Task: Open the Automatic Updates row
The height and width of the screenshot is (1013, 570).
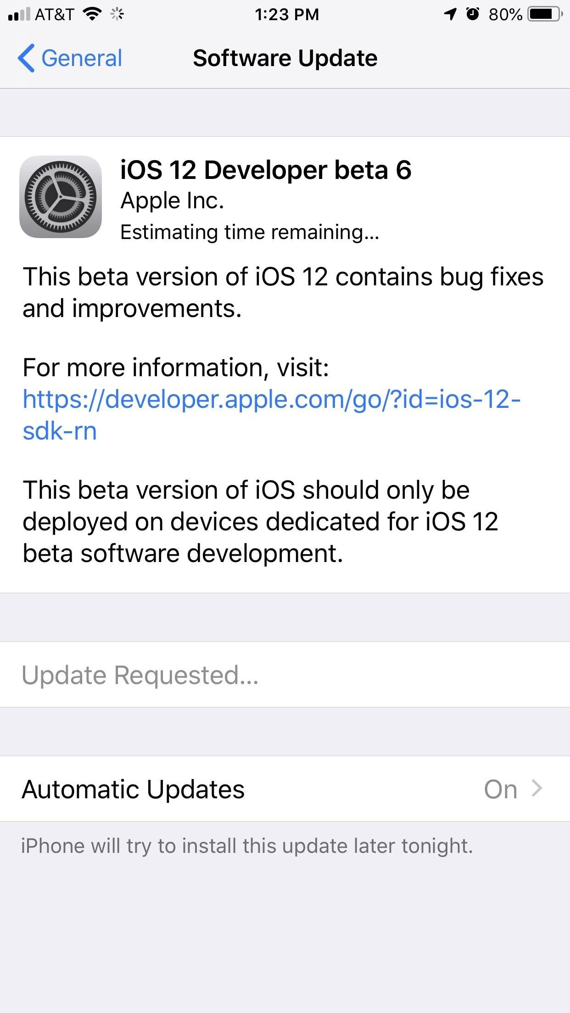Action: tap(285, 789)
